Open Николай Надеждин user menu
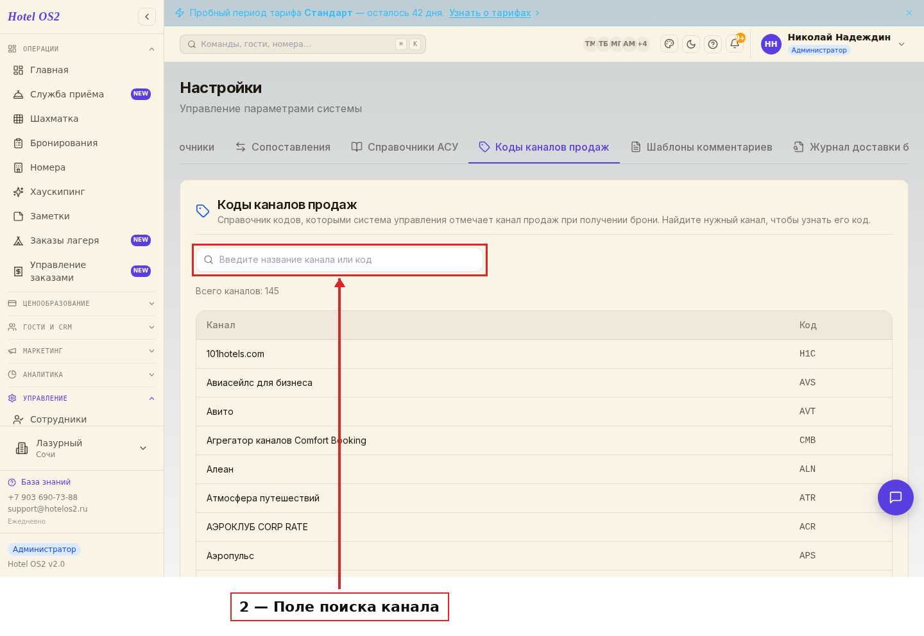 833,44
